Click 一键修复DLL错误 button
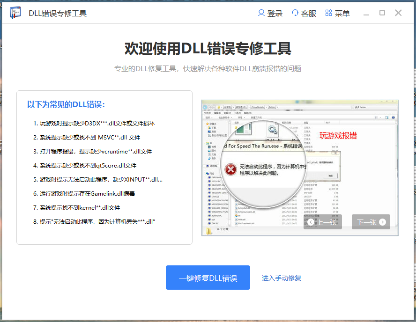The height and width of the screenshot is (322, 416). [208, 278]
